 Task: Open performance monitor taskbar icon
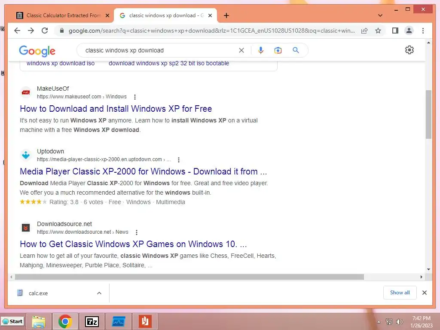119,321
